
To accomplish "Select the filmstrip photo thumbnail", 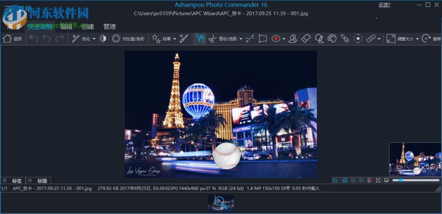I will (221, 203).
